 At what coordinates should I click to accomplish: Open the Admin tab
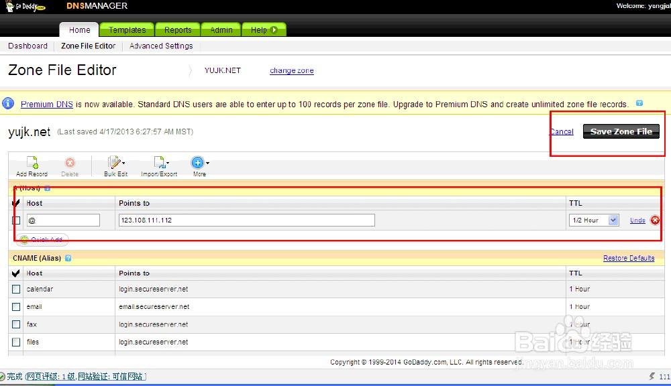coord(221,30)
